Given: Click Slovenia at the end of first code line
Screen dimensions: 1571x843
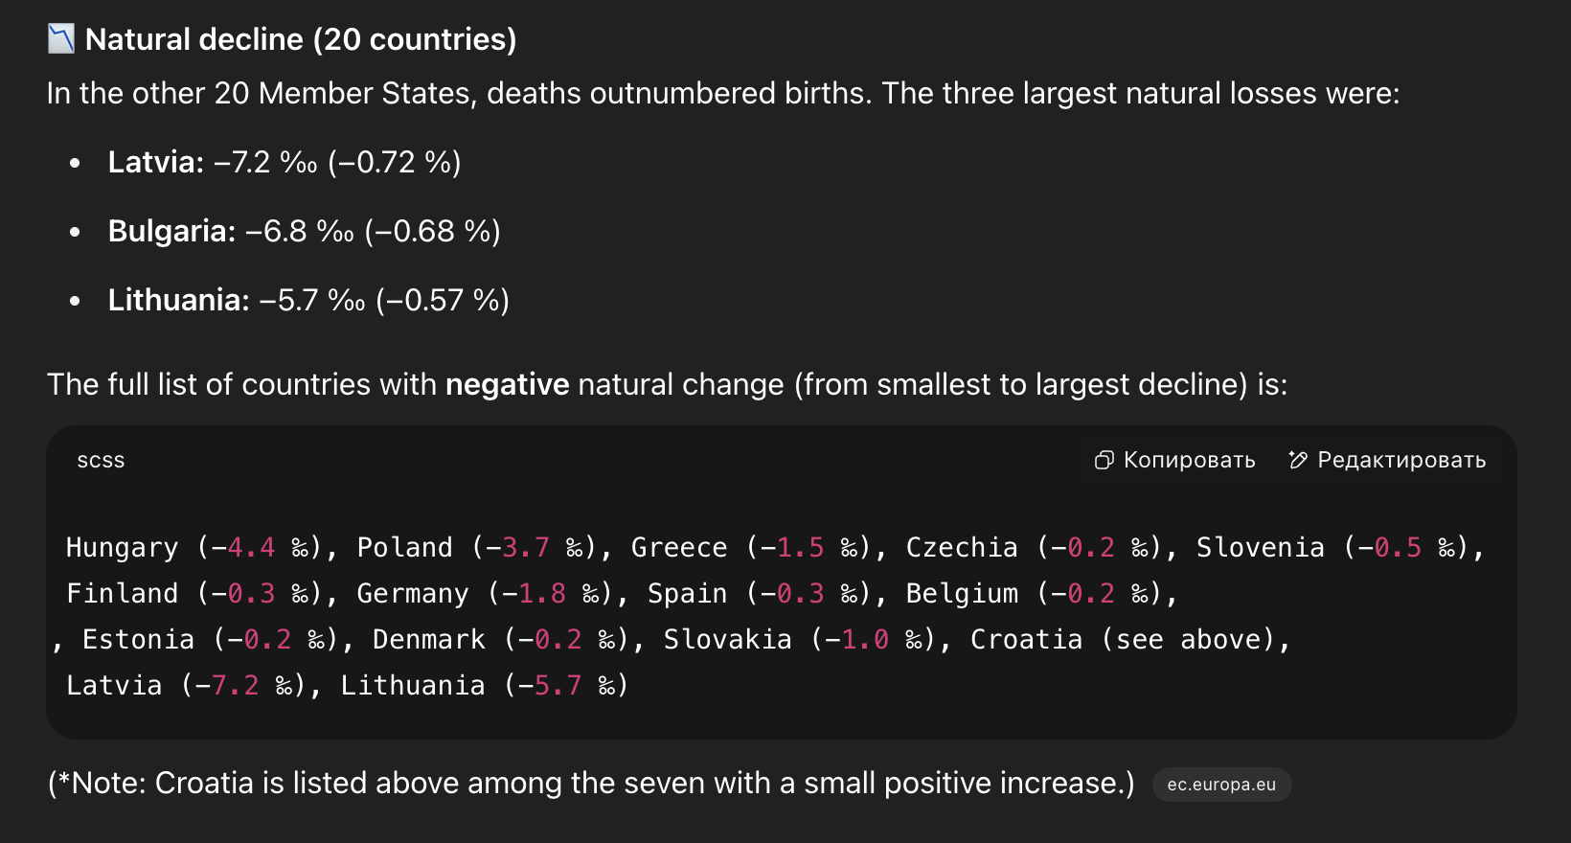Looking at the screenshot, I should (x=1261, y=548).
